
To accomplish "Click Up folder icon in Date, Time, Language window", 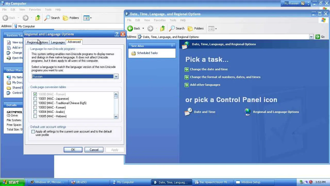I will click(x=162, y=28).
